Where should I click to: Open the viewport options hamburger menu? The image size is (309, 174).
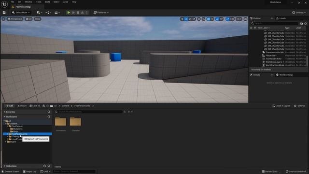[3, 19]
